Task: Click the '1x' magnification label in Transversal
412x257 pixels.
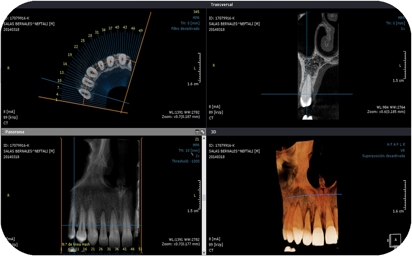Action: [x=403, y=29]
